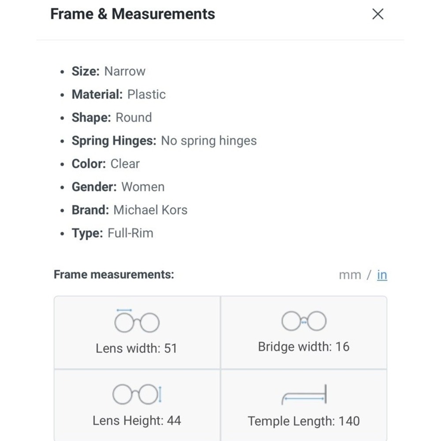The height and width of the screenshot is (441, 441).
Task: Click the 'Frame & Measurements' heading
Action: pyautogui.click(x=132, y=14)
